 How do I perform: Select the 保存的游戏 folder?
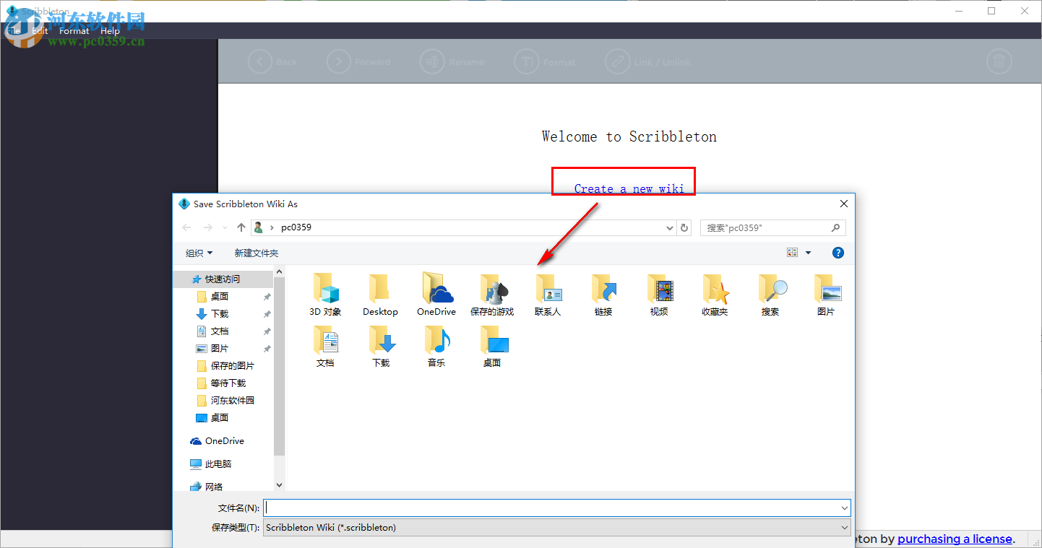(x=492, y=295)
